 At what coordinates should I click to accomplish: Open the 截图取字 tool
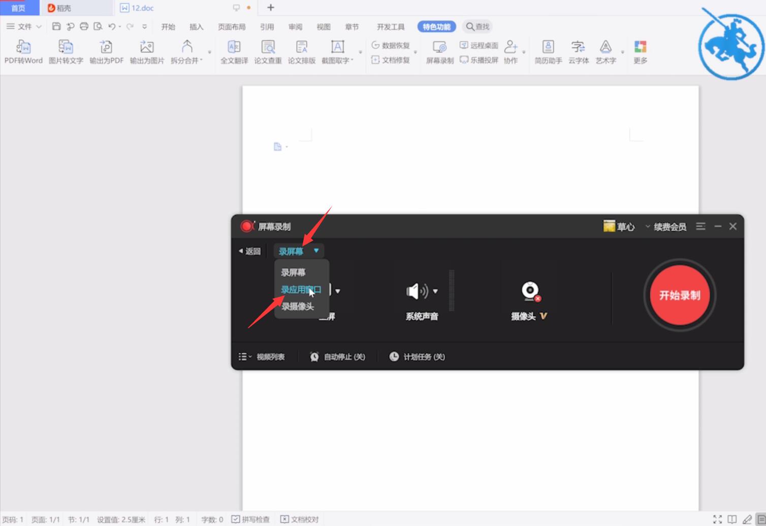337,52
